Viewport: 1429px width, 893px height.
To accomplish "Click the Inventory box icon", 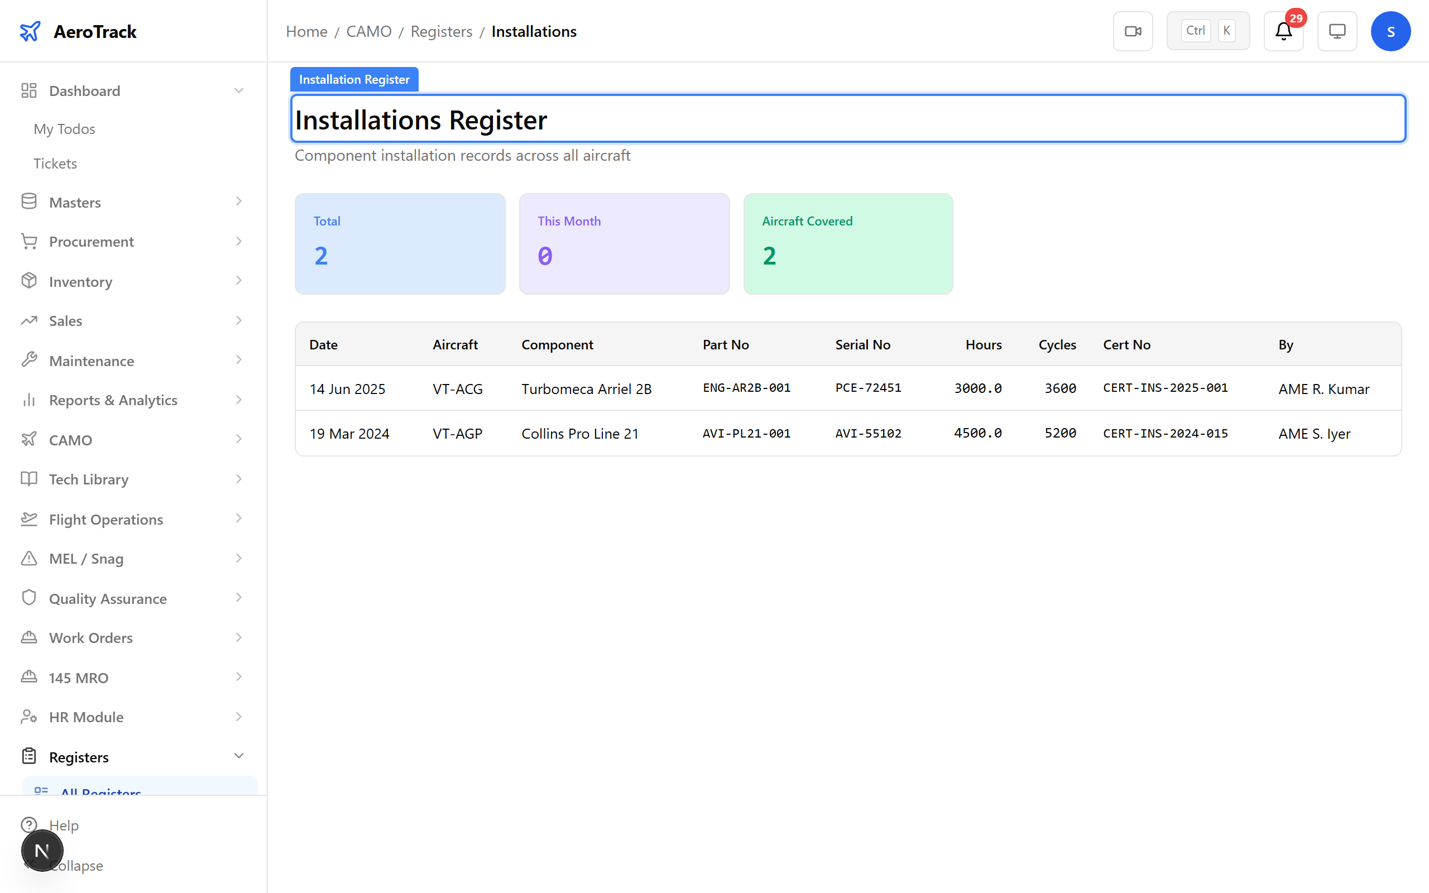I will coord(29,281).
